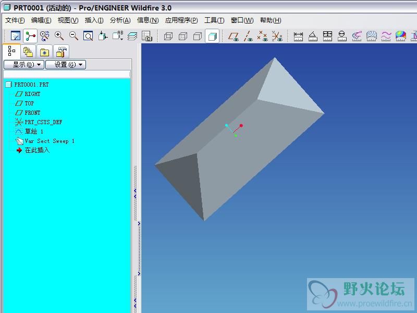Pick the Distance measurement icon
Viewport: 417px width, 313px height.
pyautogui.click(x=298, y=36)
